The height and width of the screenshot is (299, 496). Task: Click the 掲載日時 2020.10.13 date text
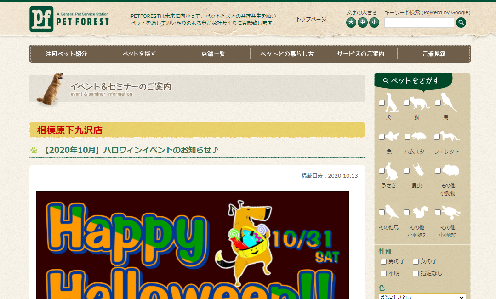coord(330,176)
